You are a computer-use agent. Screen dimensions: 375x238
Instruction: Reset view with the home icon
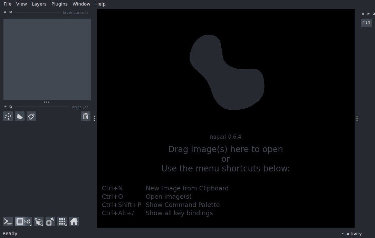pyautogui.click(x=74, y=221)
